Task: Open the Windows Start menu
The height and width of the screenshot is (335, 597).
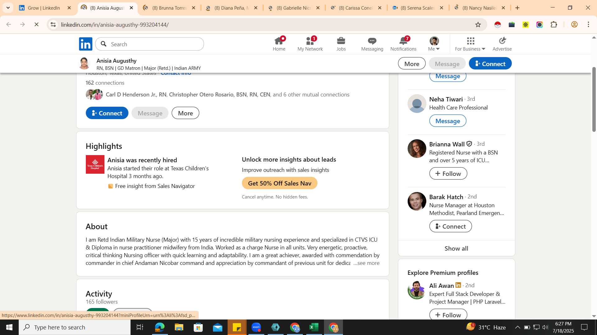Action: click(x=9, y=327)
